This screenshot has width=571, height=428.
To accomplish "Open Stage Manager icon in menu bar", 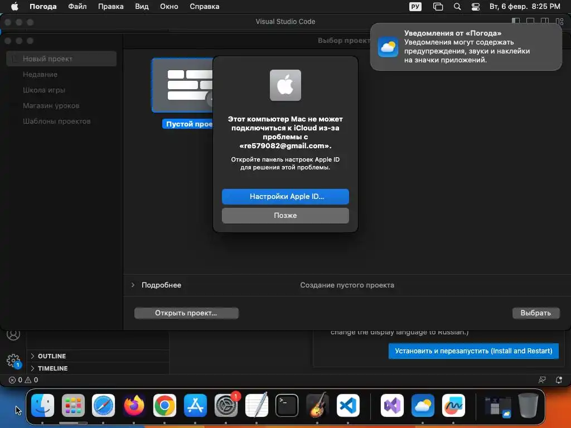I will tap(438, 7).
